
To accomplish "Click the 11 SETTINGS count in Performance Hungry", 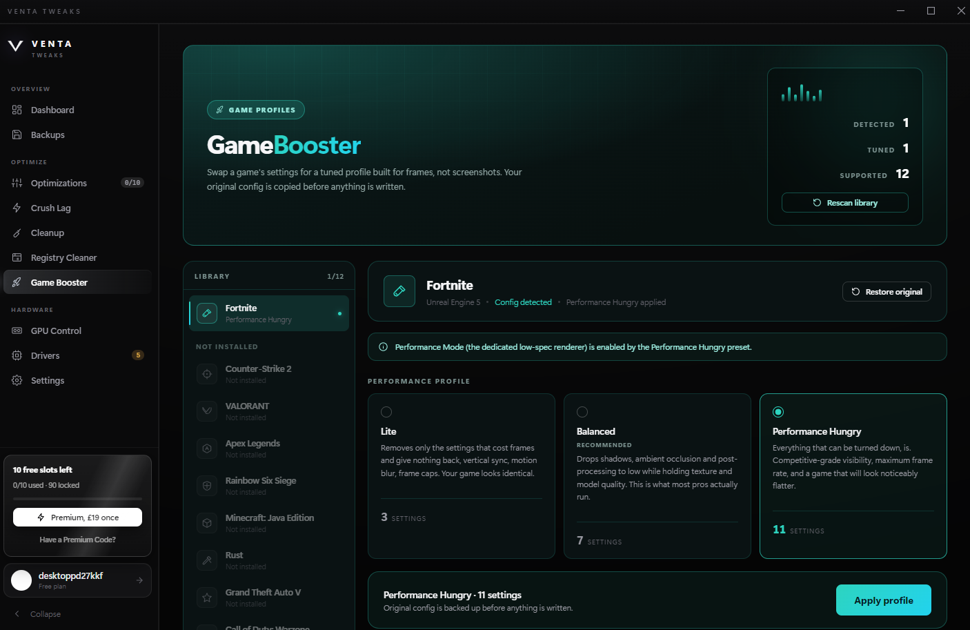I will 798,529.
